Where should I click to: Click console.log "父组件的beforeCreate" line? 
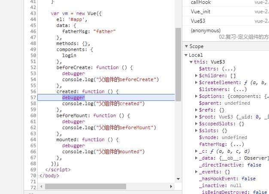click(111, 79)
